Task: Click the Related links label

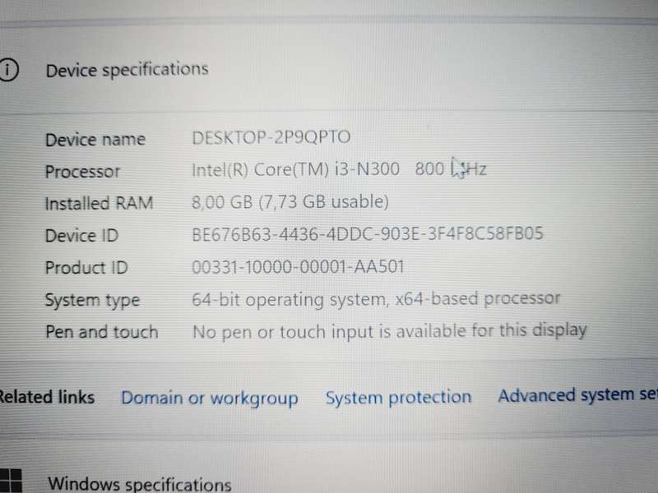Action: point(47,397)
